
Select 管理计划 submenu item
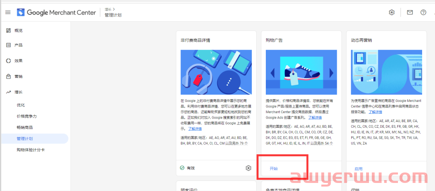pos(34,139)
